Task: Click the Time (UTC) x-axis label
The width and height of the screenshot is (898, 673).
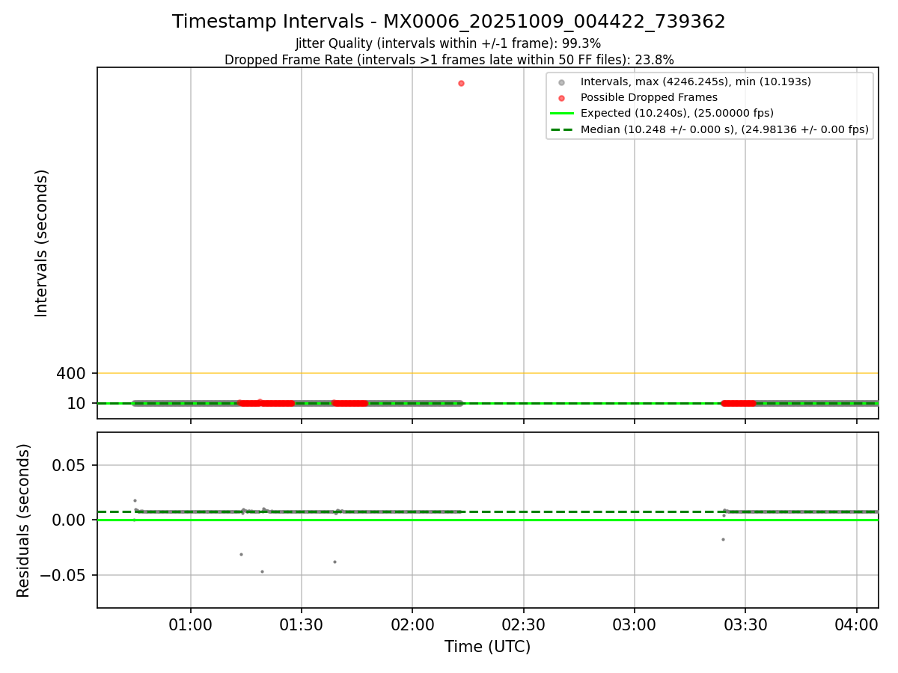Action: click(x=487, y=647)
